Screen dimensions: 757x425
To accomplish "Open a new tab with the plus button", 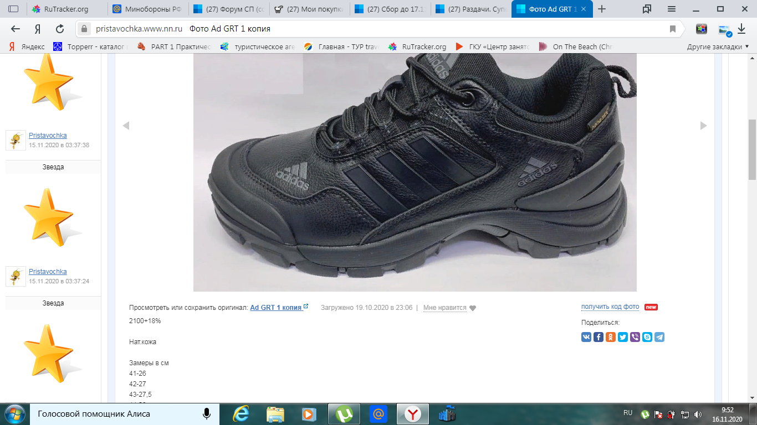I will click(x=602, y=9).
